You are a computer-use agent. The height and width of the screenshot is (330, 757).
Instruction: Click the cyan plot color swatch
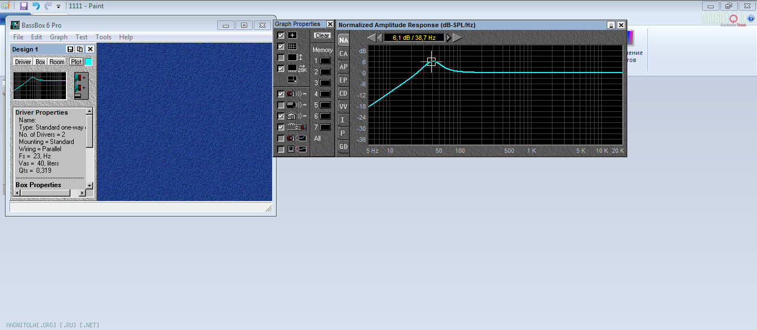(x=88, y=62)
